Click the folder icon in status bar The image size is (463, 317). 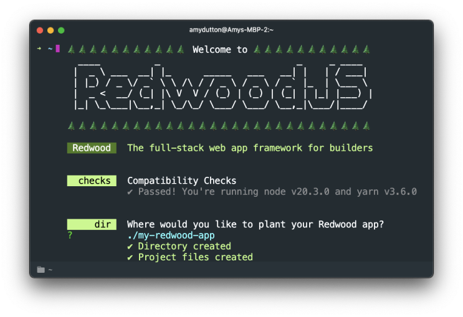pyautogui.click(x=41, y=270)
